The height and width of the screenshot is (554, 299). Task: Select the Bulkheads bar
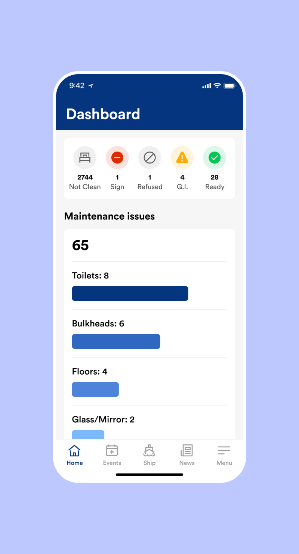[x=116, y=341]
